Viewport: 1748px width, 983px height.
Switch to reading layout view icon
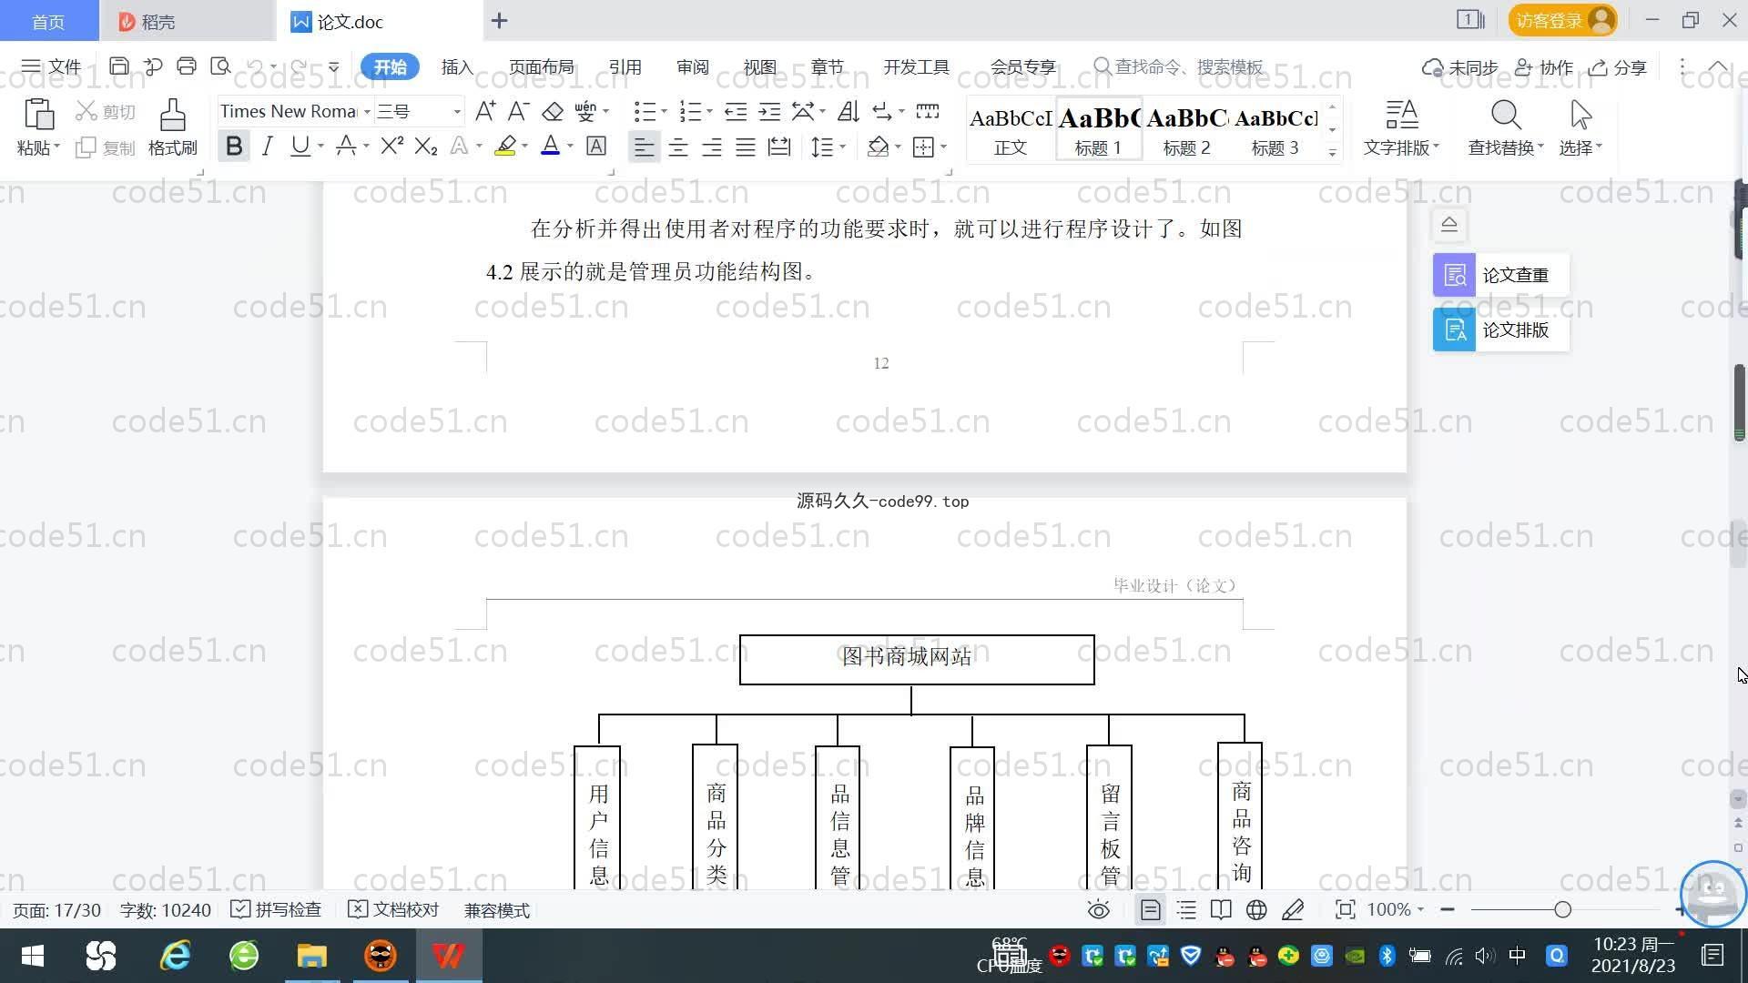[1221, 909]
